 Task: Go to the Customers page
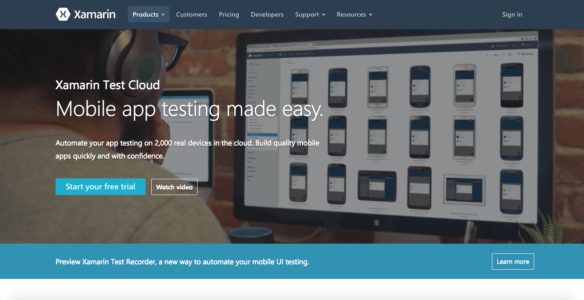(191, 15)
